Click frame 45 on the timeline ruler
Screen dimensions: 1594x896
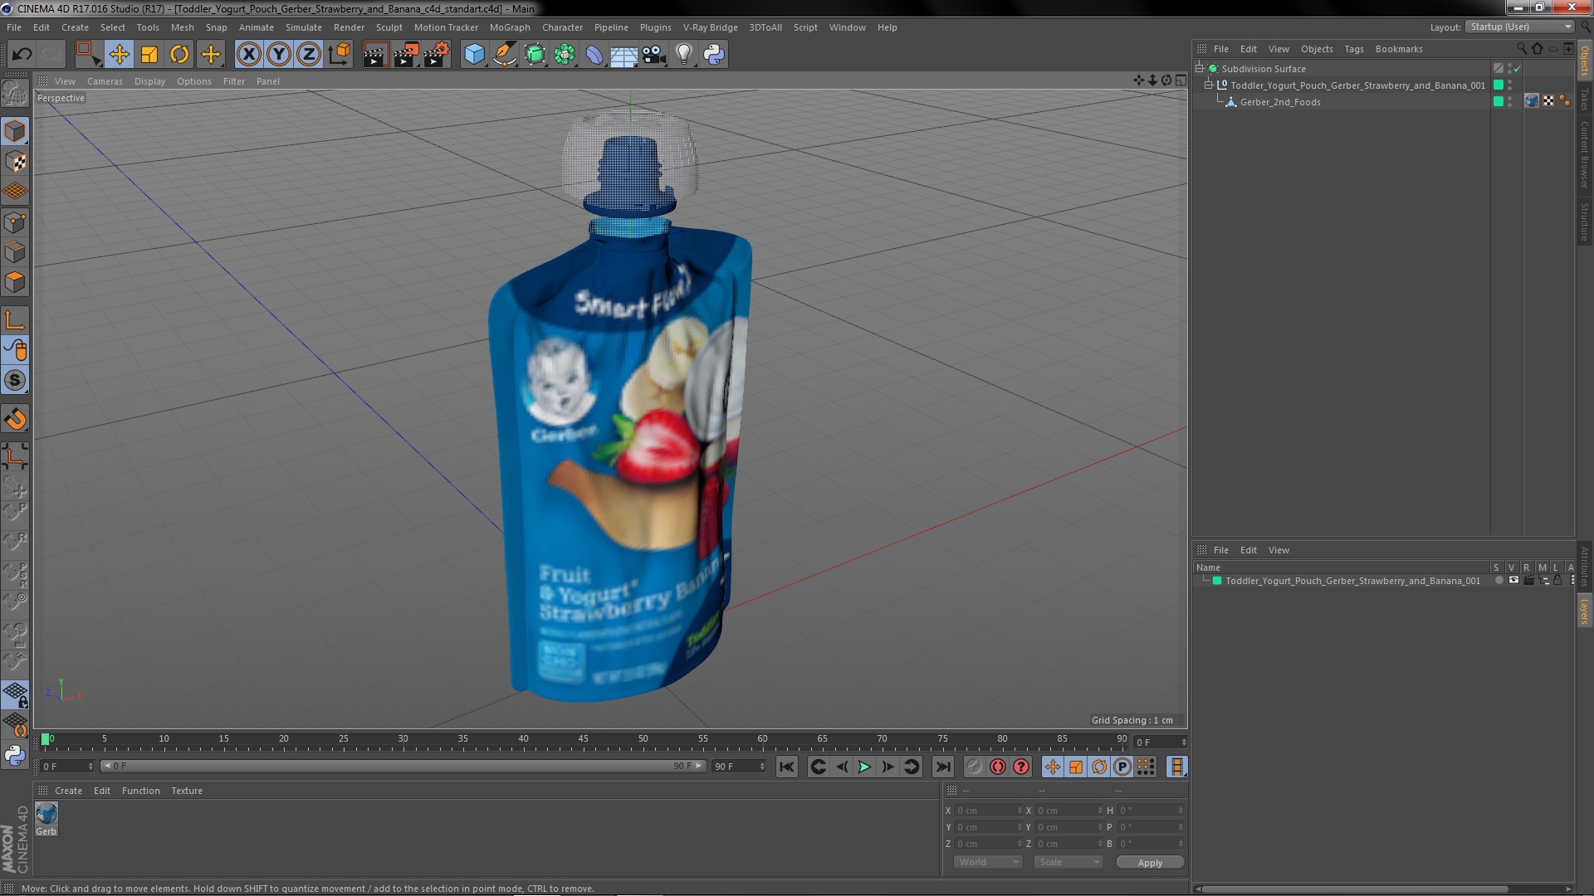coord(583,740)
